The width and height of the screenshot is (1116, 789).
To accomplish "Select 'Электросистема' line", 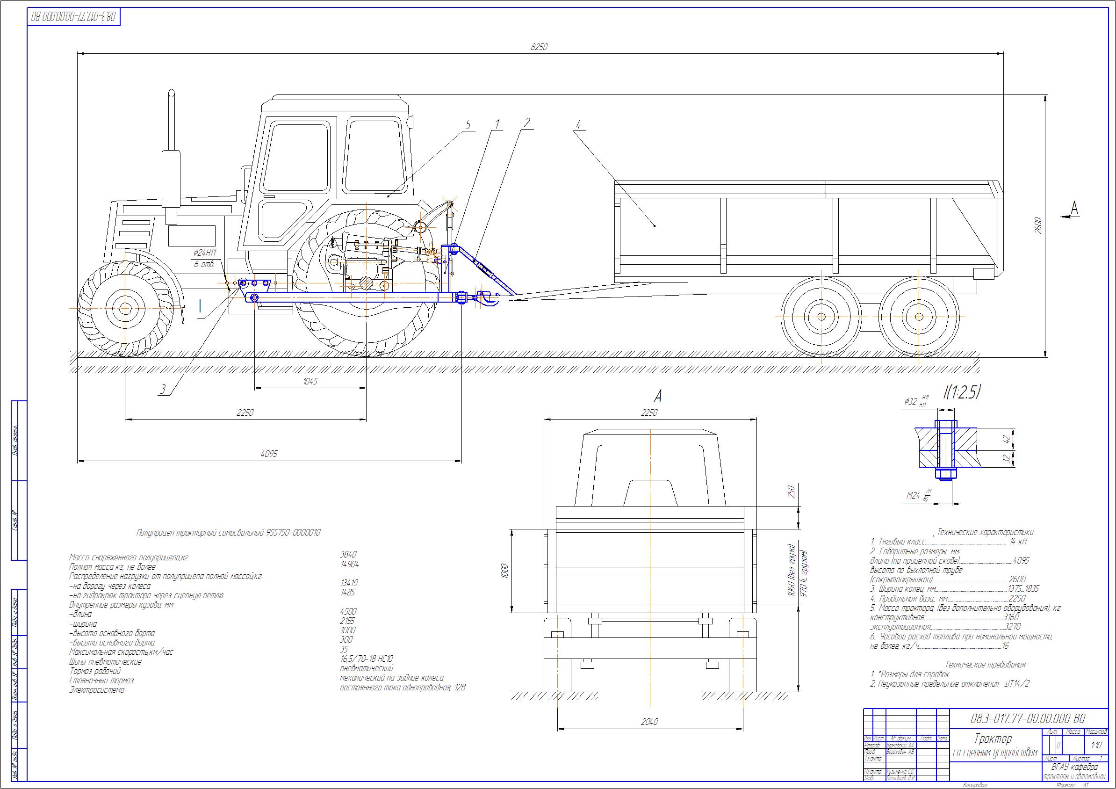I will click(x=97, y=690).
